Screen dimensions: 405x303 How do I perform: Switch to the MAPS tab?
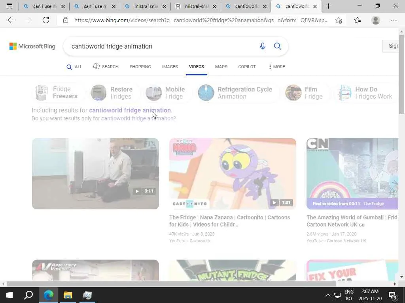pyautogui.click(x=221, y=67)
